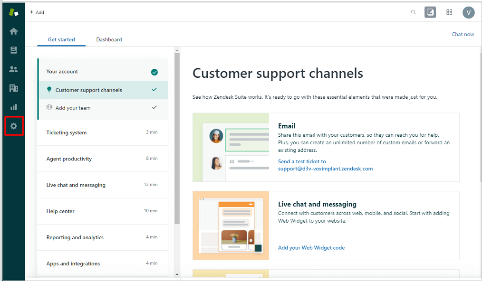Click the checkmark on Add your team row
The width and height of the screenshot is (482, 281).
(154, 107)
